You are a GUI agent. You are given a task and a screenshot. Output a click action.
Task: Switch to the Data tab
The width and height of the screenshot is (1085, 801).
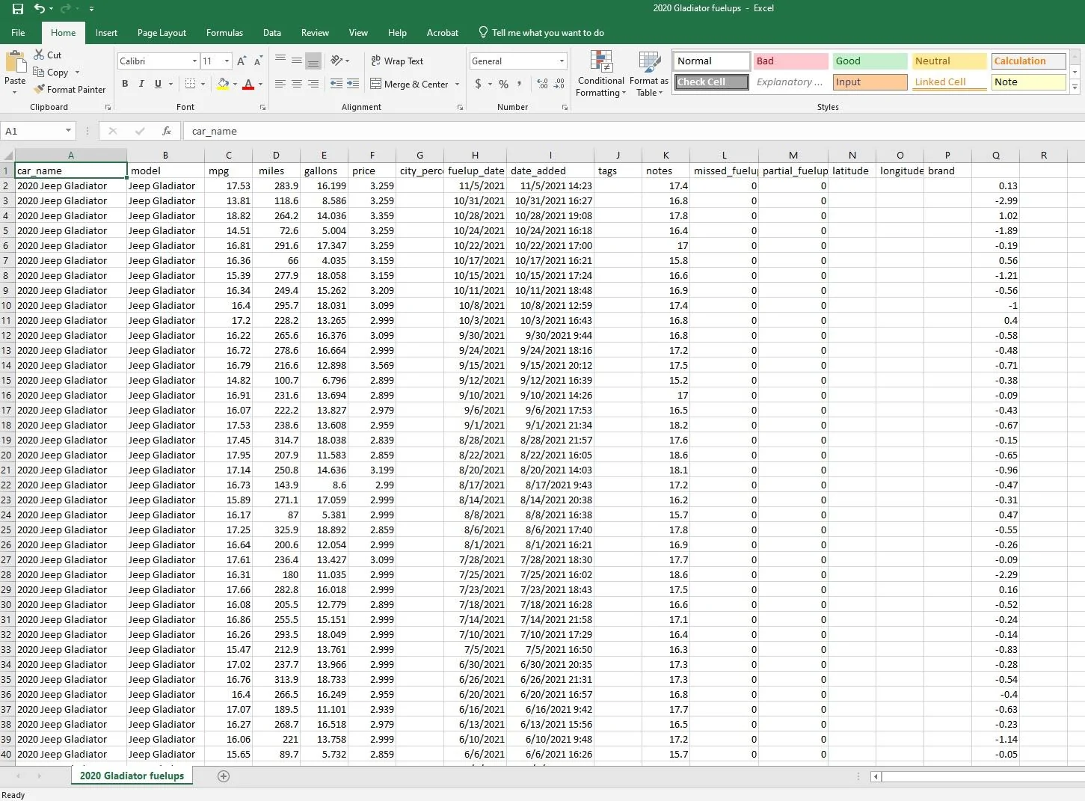pyautogui.click(x=272, y=33)
